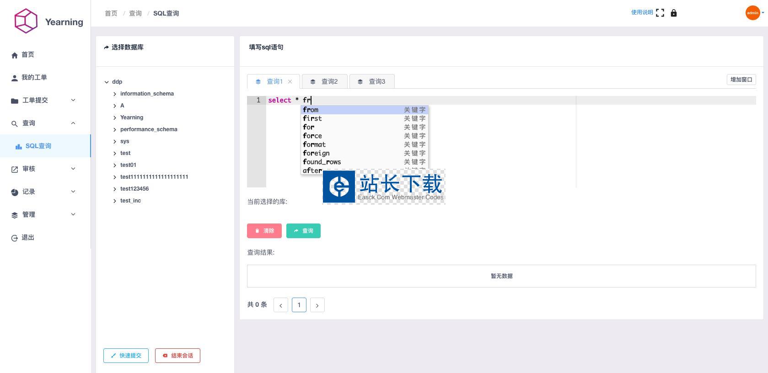The width and height of the screenshot is (768, 373).
Task: Click the 快速提交 button
Action: [126, 356]
